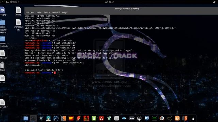This screenshot has height=122, width=218.
Task: Click the 'Warning: detected hash type' output line
Action: click(78, 50)
